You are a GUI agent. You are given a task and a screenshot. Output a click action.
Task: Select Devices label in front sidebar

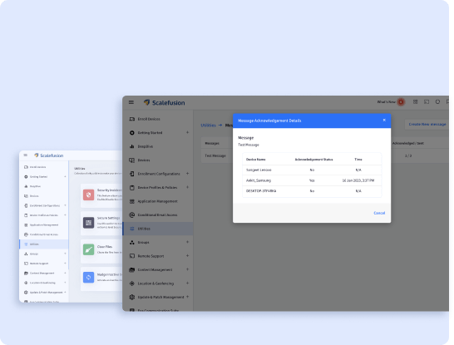144,160
